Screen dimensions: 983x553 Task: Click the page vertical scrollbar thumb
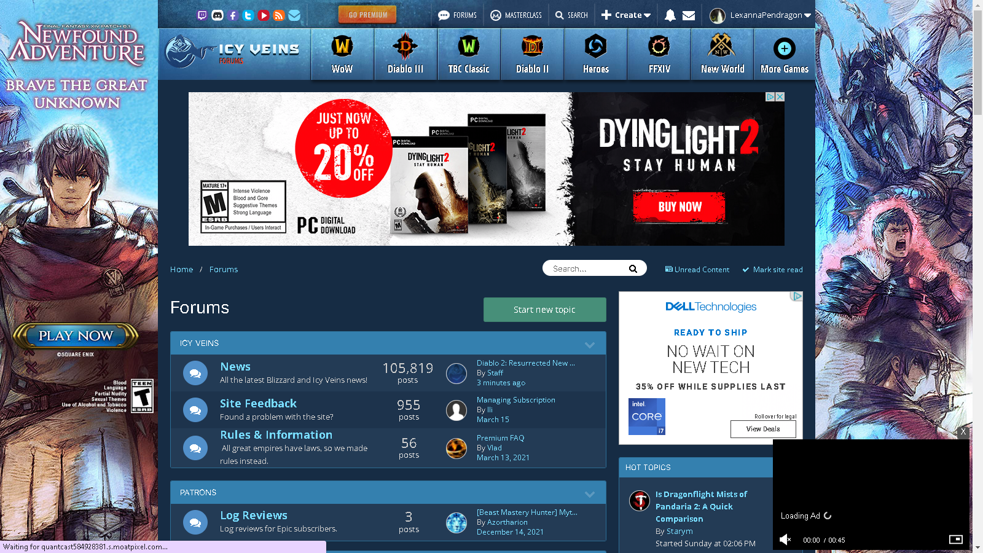(977, 61)
